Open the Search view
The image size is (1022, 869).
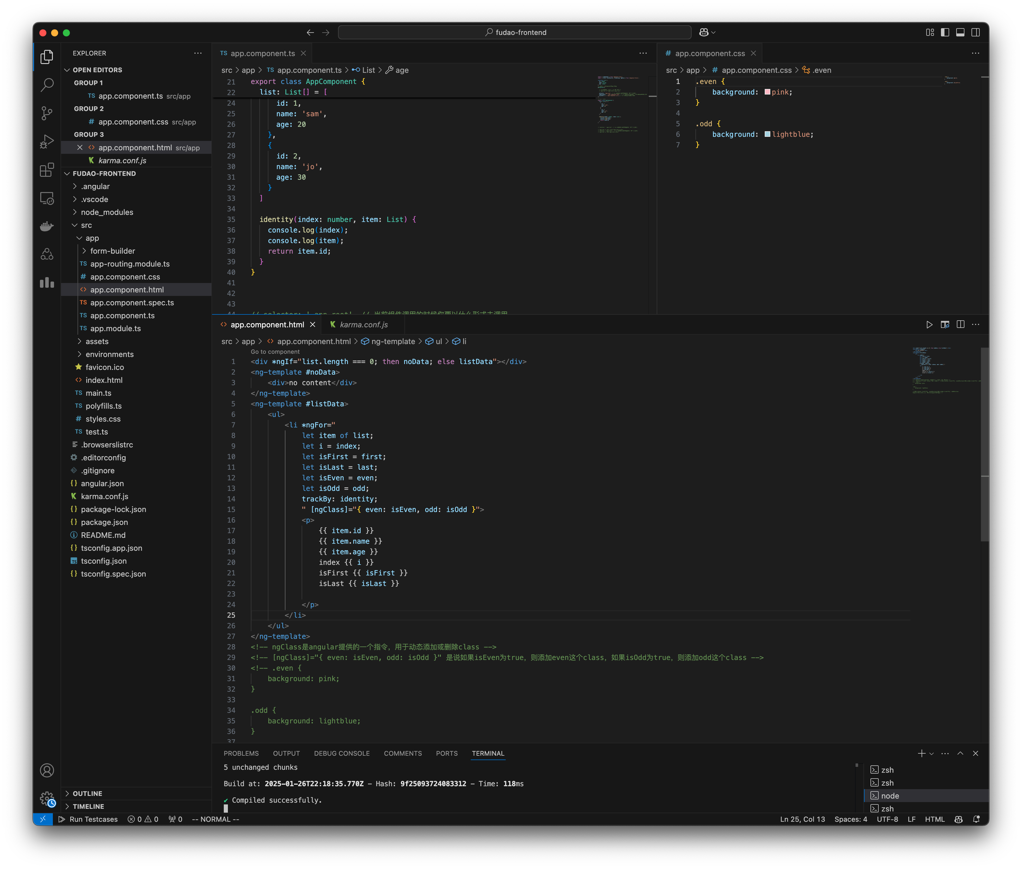[47, 85]
